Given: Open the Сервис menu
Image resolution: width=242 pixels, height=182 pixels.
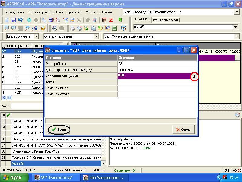Looking at the screenshot, I should (x=91, y=12).
